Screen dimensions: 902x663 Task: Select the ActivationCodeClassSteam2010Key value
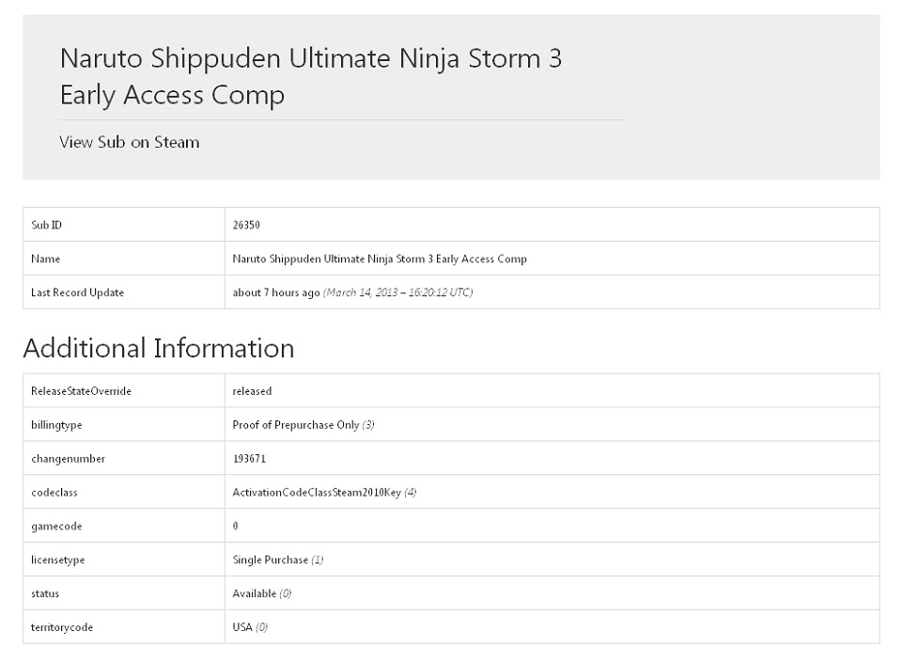[317, 492]
